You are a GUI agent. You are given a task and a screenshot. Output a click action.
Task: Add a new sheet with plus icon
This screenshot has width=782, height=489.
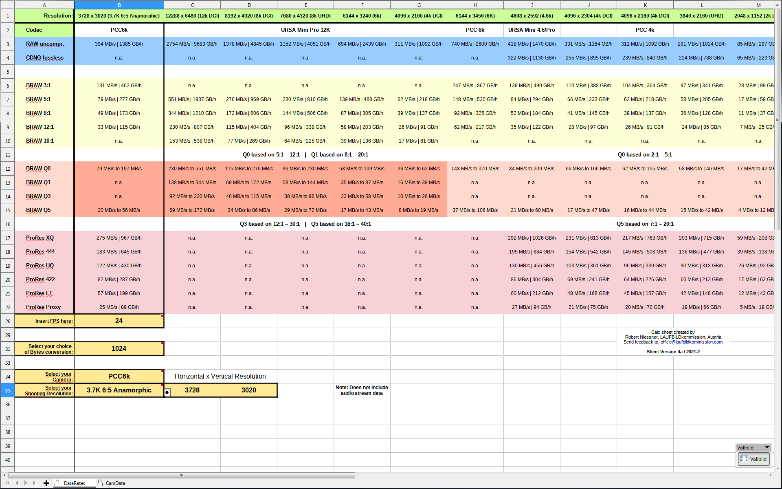(x=46, y=483)
